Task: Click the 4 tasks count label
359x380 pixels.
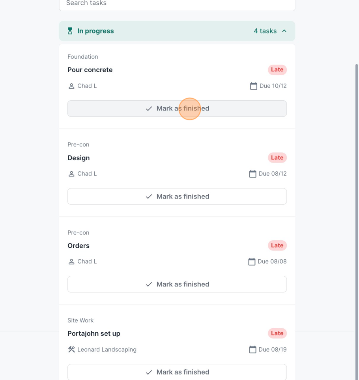Action: pyautogui.click(x=265, y=31)
